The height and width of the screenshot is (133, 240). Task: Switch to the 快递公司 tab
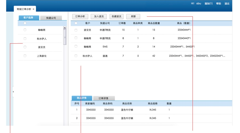click(51, 18)
